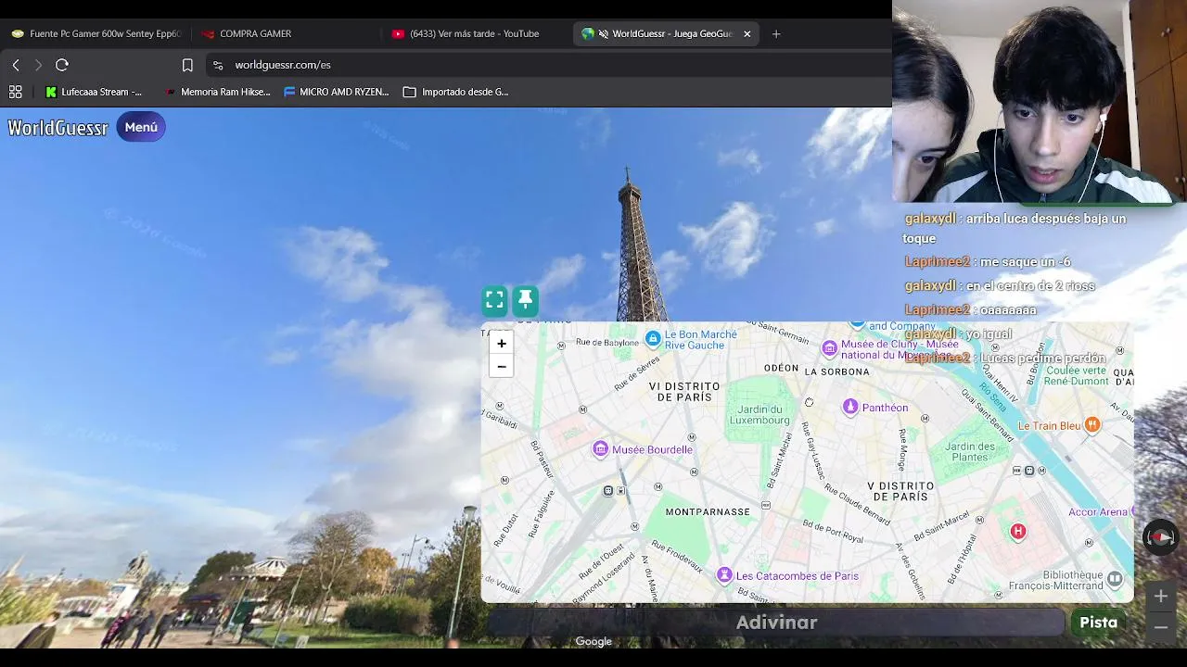Submit guess with the Adivinar button

tap(776, 623)
